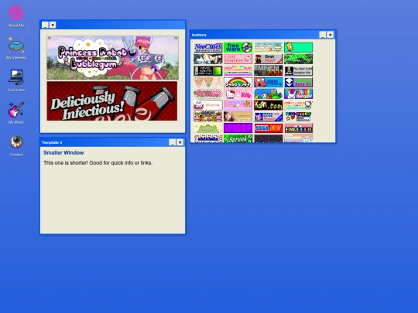Viewport: 418px width, 313px height.
Task: Click the Area 51 alien badge
Action: click(x=298, y=82)
